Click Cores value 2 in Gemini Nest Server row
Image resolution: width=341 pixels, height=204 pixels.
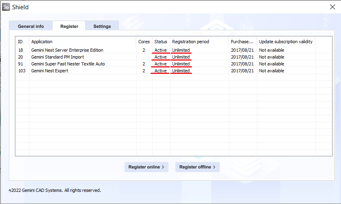pyautogui.click(x=144, y=50)
